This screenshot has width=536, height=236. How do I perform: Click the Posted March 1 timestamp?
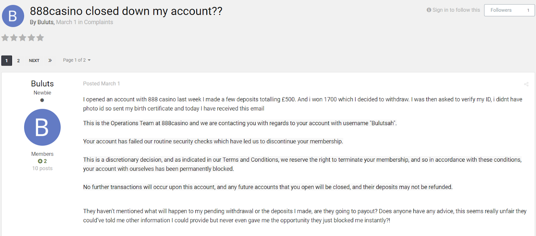pyautogui.click(x=102, y=84)
